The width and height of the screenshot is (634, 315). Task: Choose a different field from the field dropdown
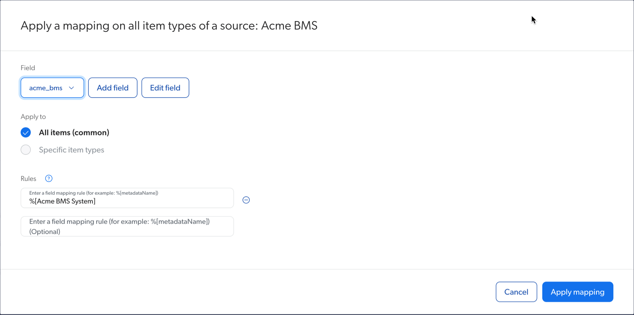pyautogui.click(x=52, y=87)
